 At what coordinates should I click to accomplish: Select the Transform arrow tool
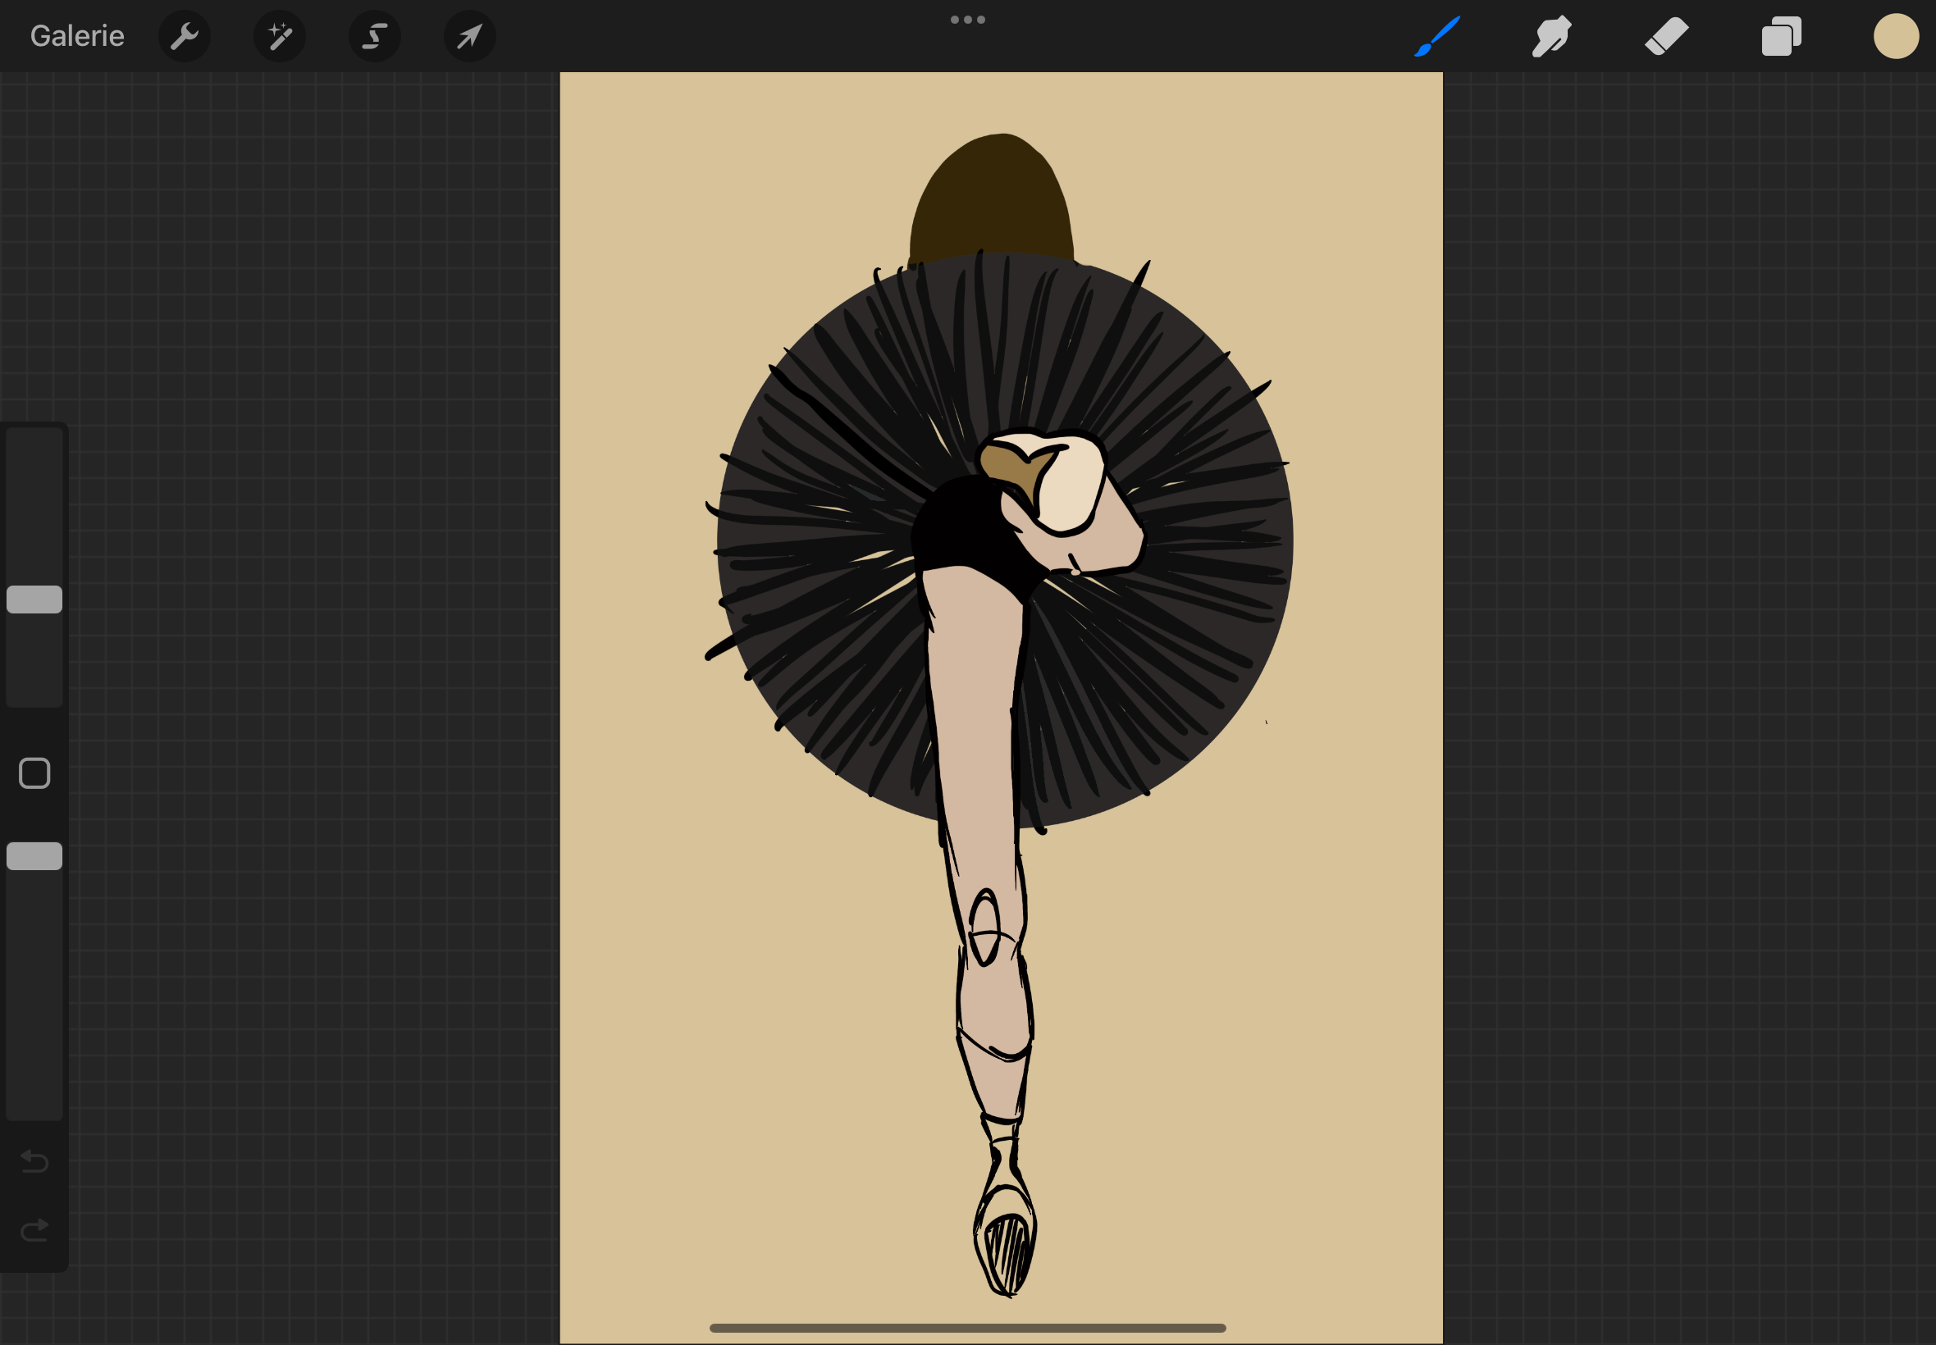470,36
